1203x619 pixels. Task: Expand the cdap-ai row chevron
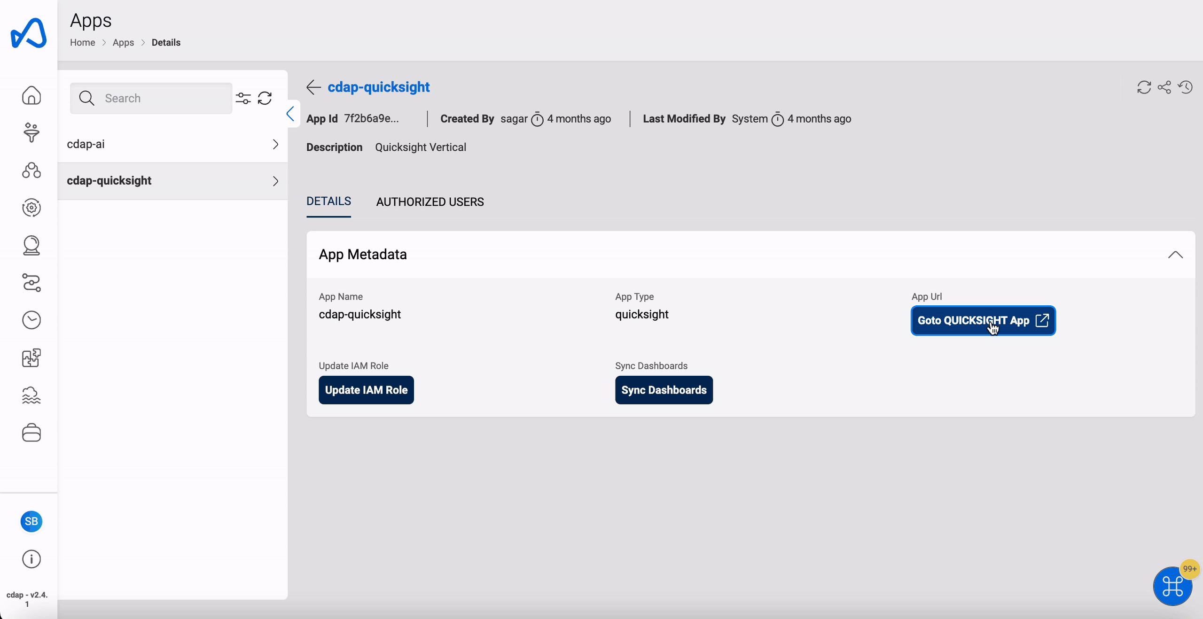pos(275,144)
